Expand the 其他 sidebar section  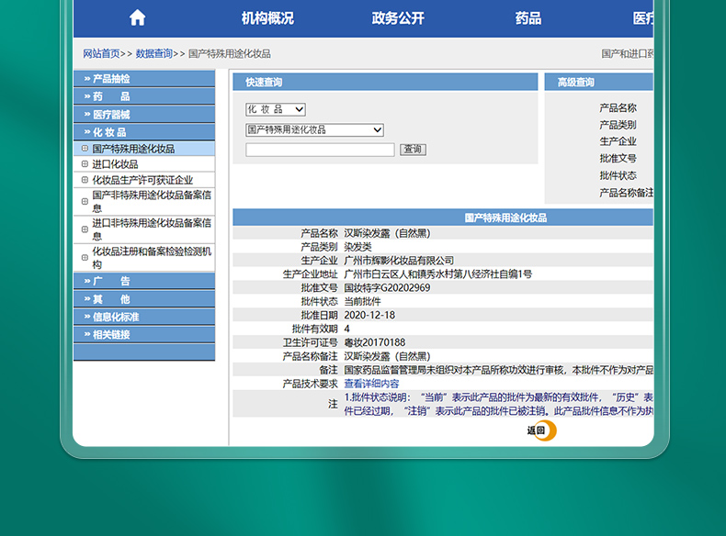(144, 299)
